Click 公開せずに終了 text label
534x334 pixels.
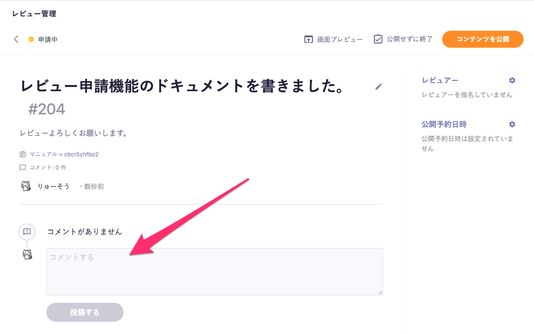pos(409,39)
